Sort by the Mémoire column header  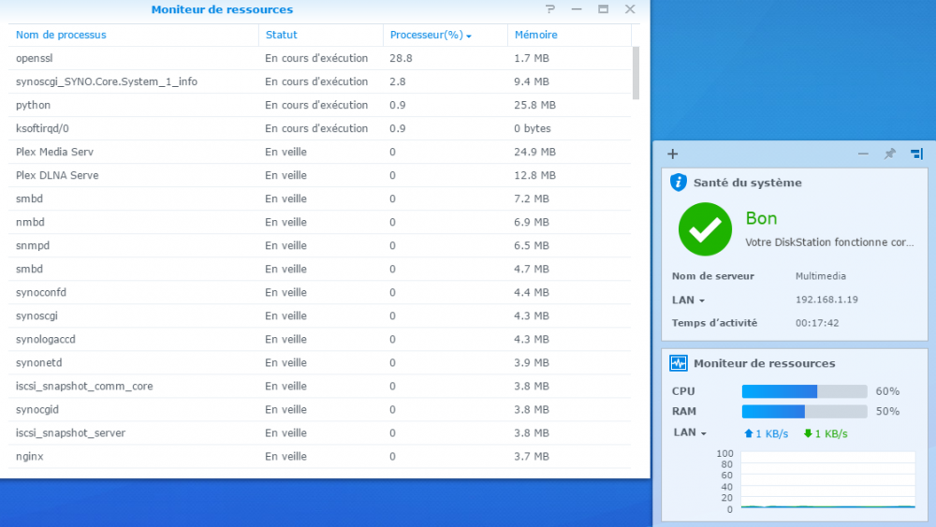[536, 35]
